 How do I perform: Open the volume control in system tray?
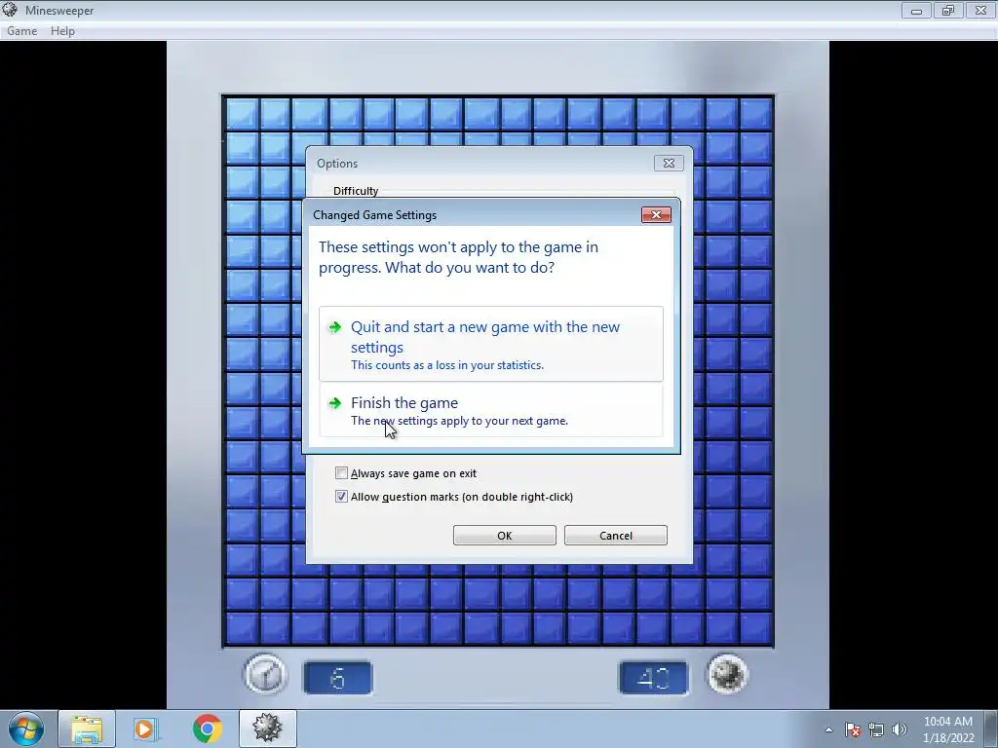pyautogui.click(x=900, y=729)
